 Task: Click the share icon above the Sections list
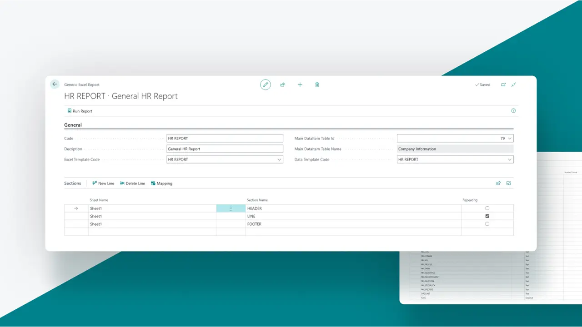(498, 183)
